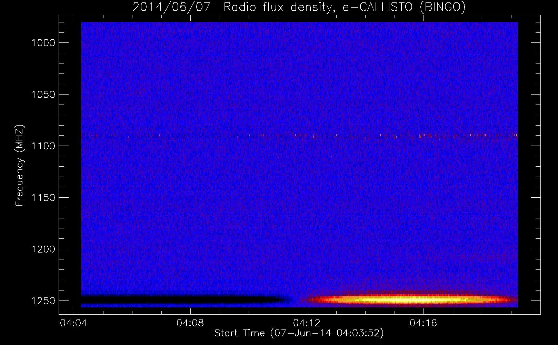Click the plot title "Radio flux density, e-CALLISTO (BINGO)"
The image size is (558, 345).
[344, 7]
